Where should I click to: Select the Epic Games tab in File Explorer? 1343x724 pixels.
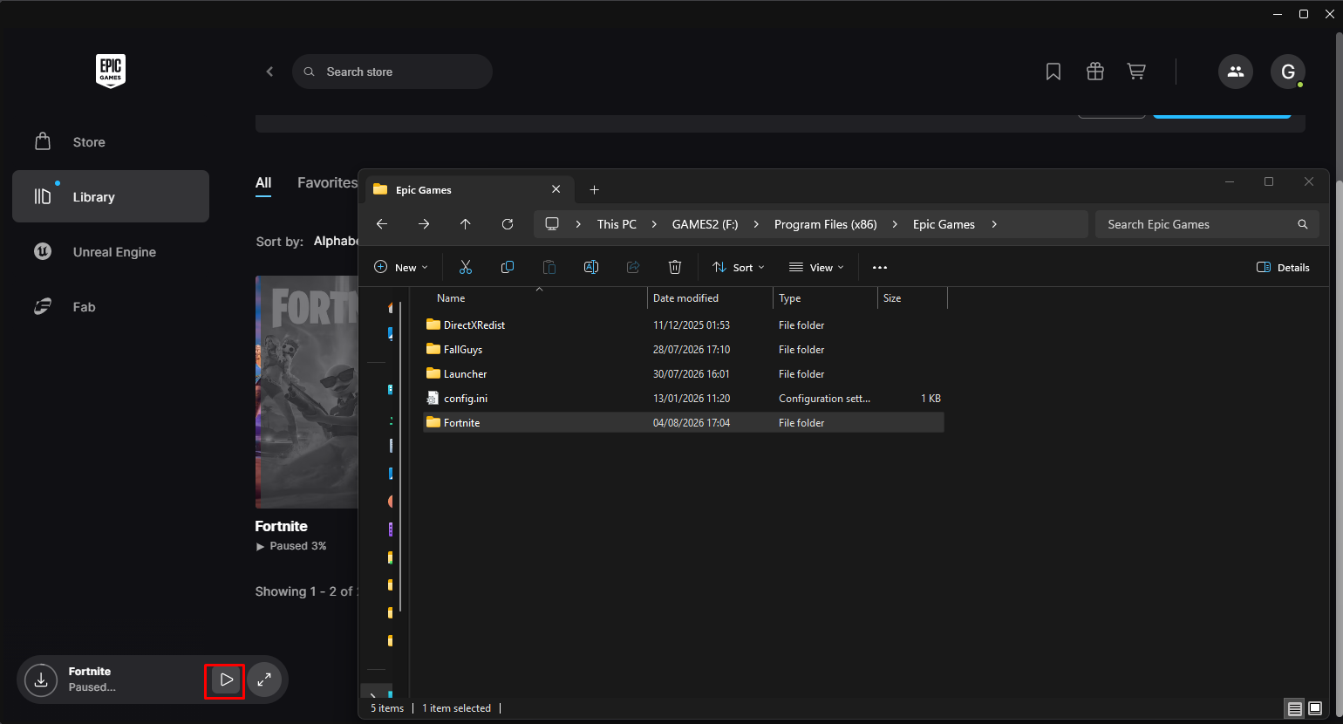point(468,189)
